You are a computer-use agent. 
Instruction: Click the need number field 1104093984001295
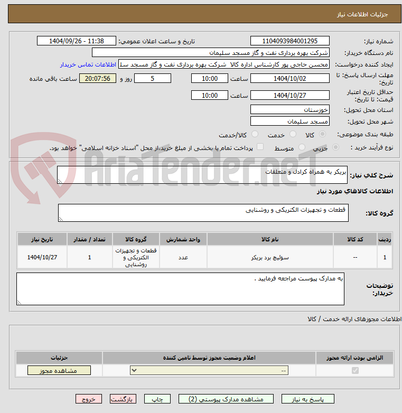click(x=290, y=41)
